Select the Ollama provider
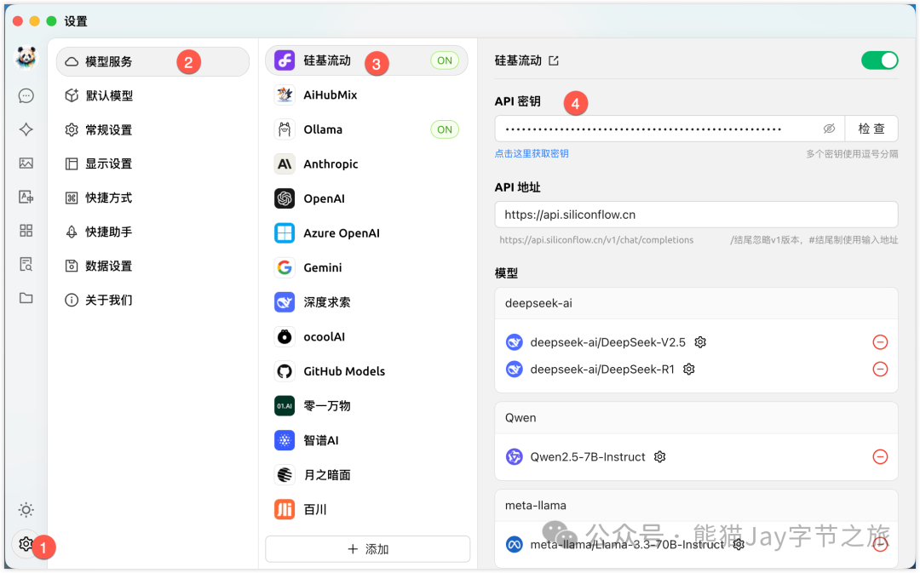The width and height of the screenshot is (920, 573). (x=366, y=129)
